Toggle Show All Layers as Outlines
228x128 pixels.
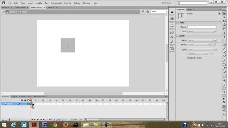coord(28,100)
